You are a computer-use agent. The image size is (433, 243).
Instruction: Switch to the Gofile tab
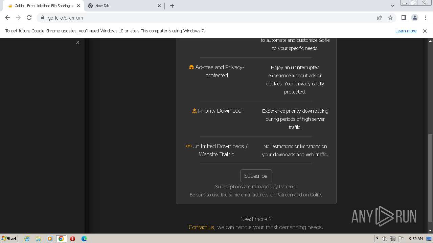(44, 6)
